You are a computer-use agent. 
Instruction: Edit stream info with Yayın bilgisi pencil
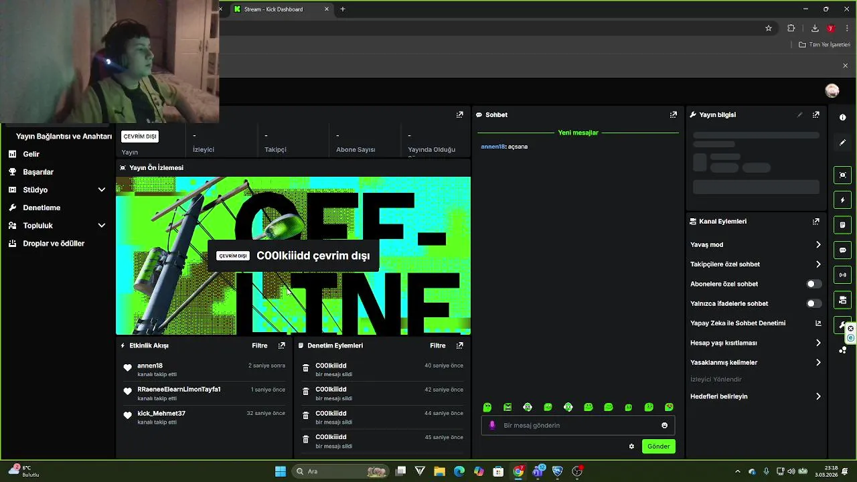[x=799, y=114]
